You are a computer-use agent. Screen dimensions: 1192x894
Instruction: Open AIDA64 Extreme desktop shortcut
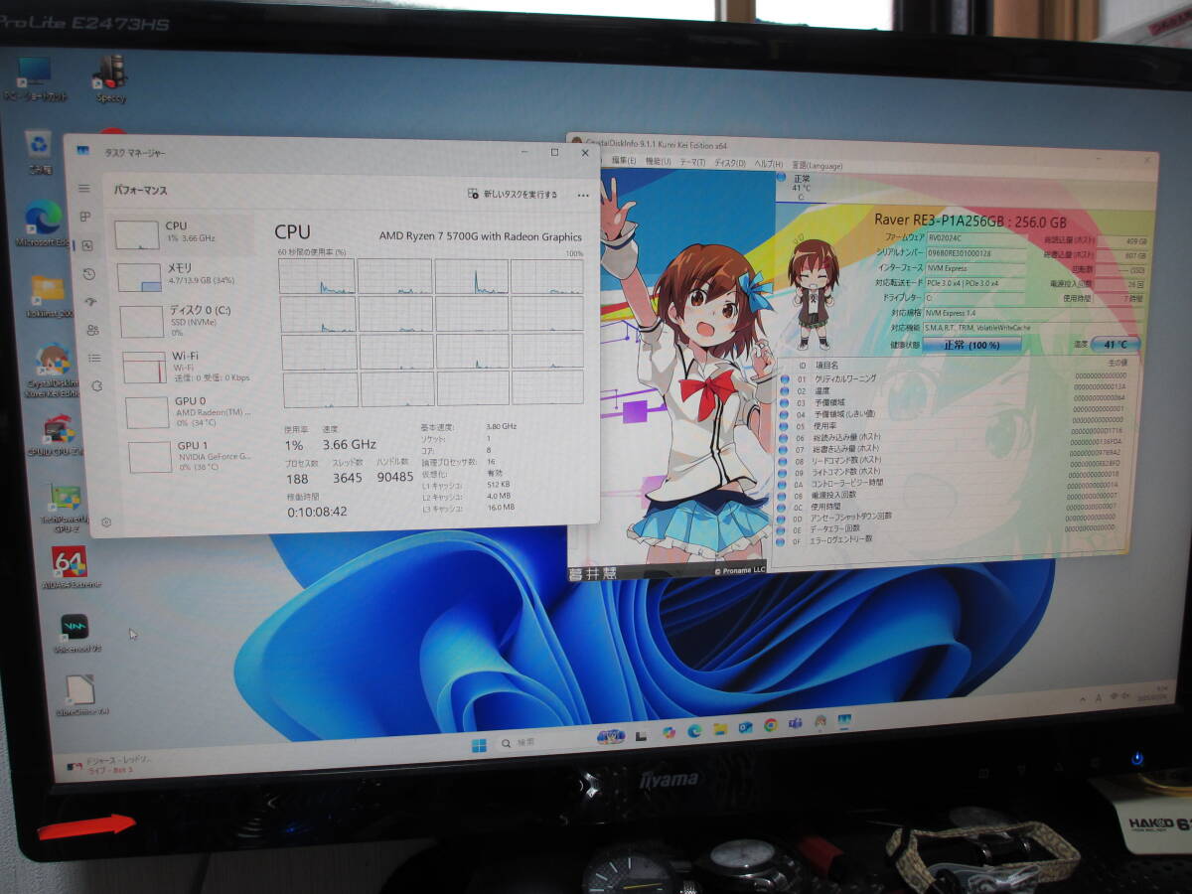[x=70, y=568]
